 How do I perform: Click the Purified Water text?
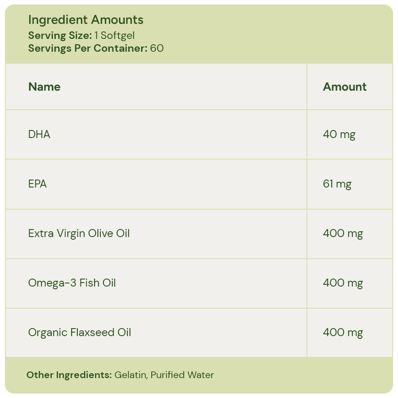point(182,375)
